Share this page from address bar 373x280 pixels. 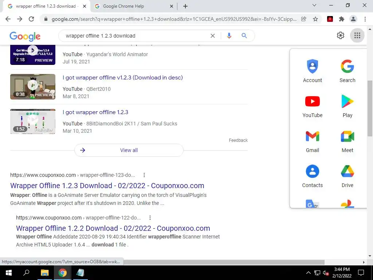303,19
